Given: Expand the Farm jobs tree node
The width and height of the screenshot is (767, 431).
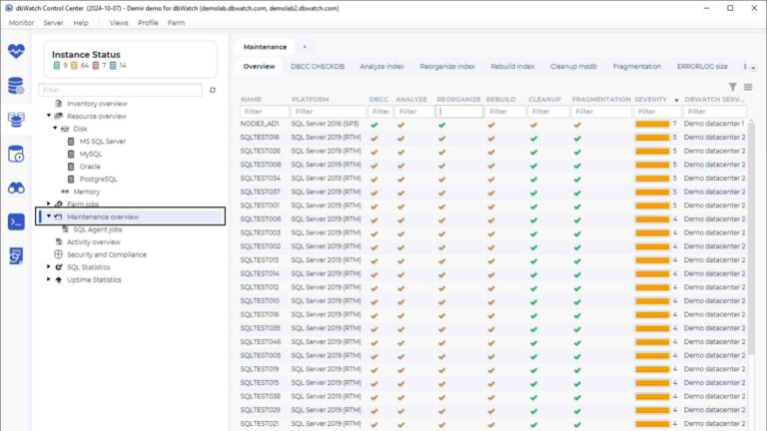Looking at the screenshot, I should click(48, 204).
